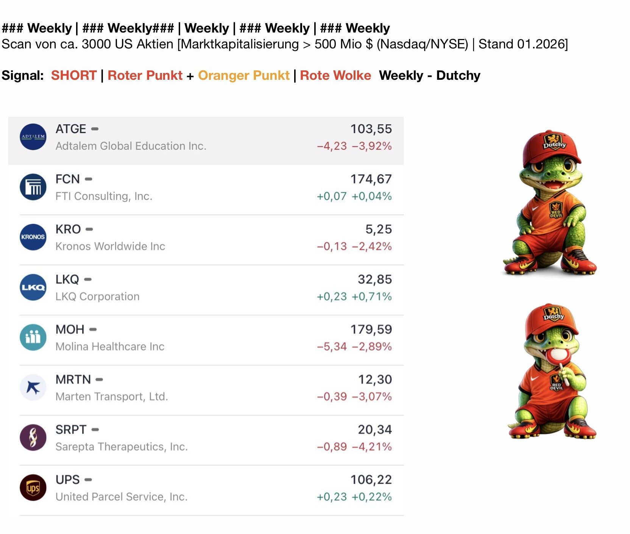Click the Marten Transport arrow logo

click(x=33, y=388)
